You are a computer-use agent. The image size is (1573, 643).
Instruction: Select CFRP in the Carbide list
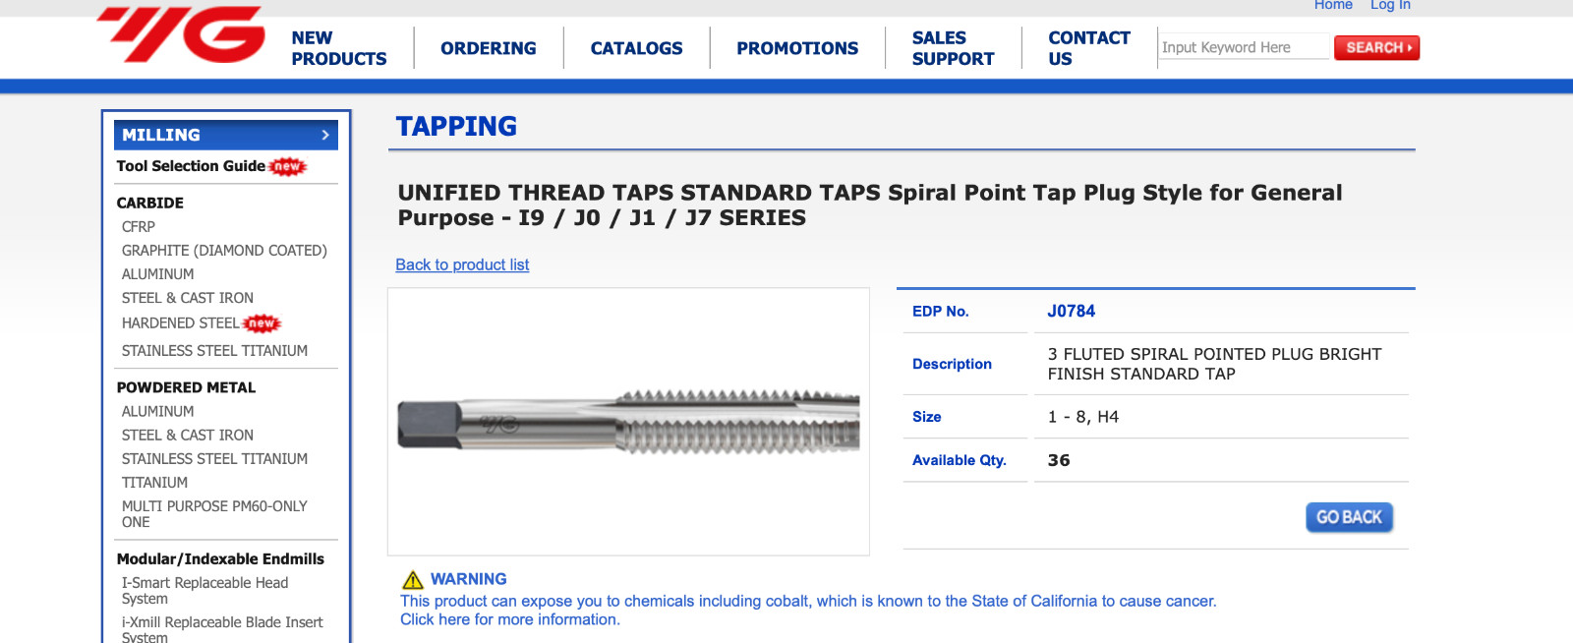click(x=139, y=227)
